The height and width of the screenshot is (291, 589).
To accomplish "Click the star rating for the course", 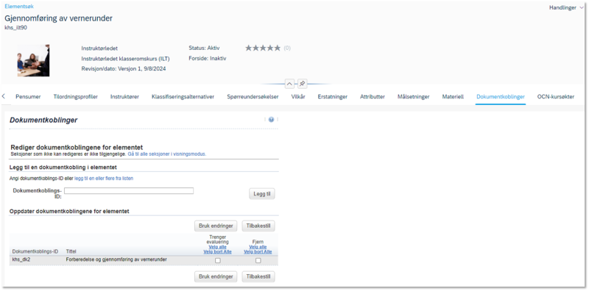I will (263, 48).
